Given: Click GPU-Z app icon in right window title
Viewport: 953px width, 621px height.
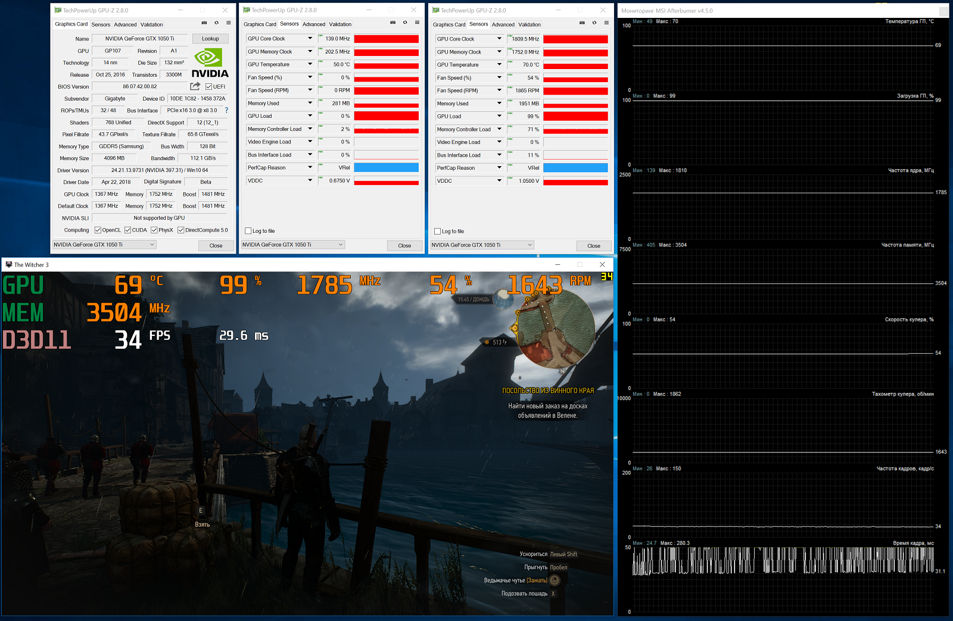Looking at the screenshot, I should click(x=436, y=10).
